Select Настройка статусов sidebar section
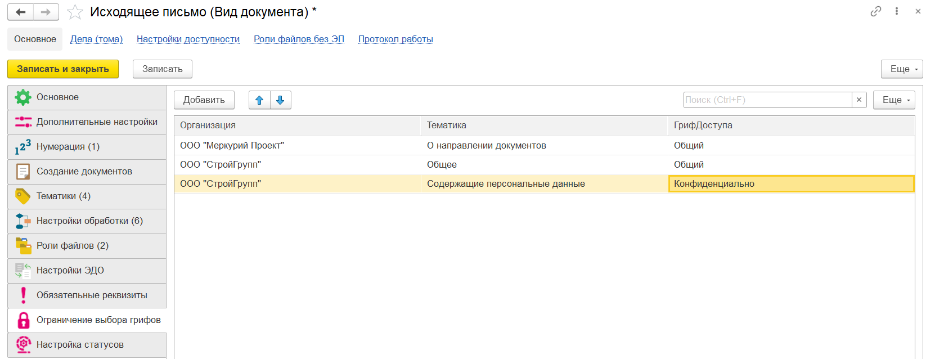Image resolution: width=926 pixels, height=359 pixels. point(87,345)
